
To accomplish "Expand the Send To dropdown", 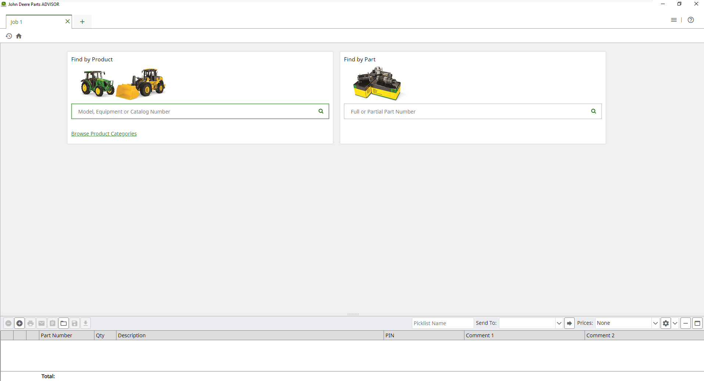I will tap(559, 323).
